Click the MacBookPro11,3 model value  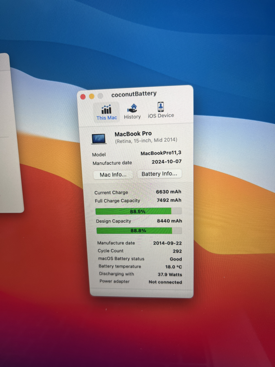[x=161, y=153]
